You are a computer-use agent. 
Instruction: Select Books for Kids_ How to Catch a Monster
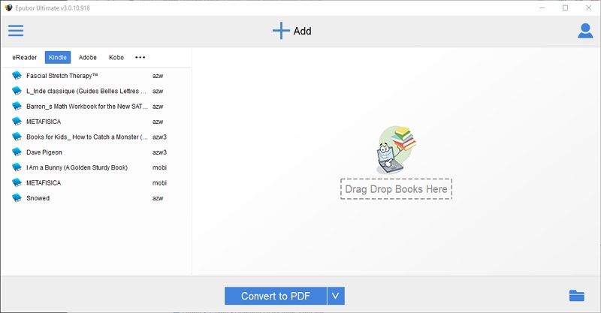87,137
